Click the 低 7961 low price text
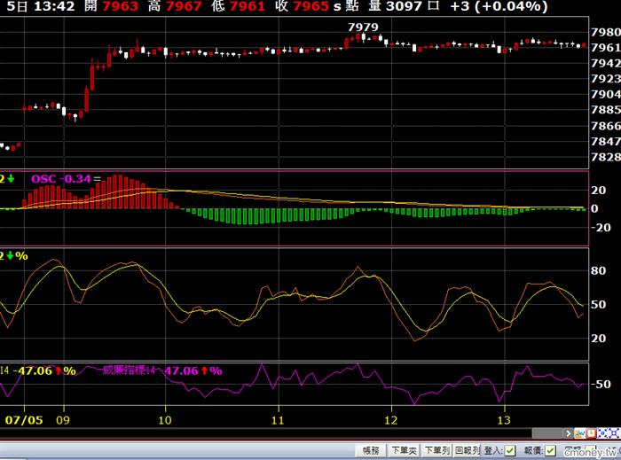The image size is (621, 460). click(238, 6)
